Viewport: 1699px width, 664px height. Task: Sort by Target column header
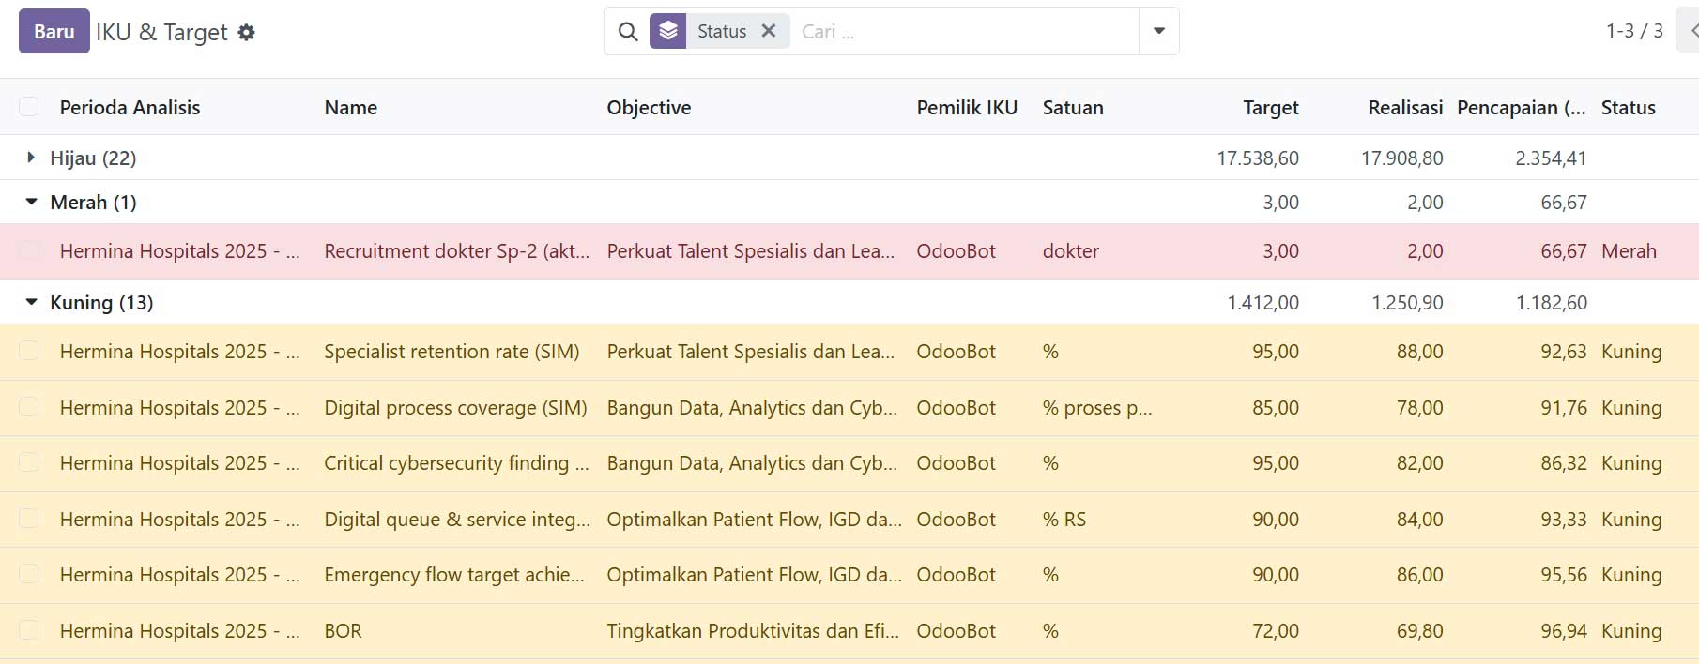1271,108
